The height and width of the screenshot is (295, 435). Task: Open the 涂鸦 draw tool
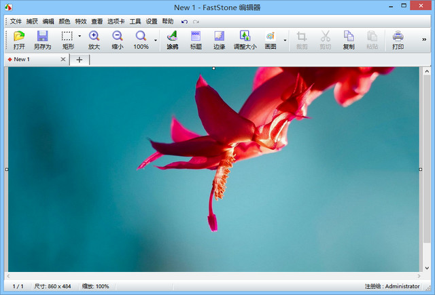point(172,40)
